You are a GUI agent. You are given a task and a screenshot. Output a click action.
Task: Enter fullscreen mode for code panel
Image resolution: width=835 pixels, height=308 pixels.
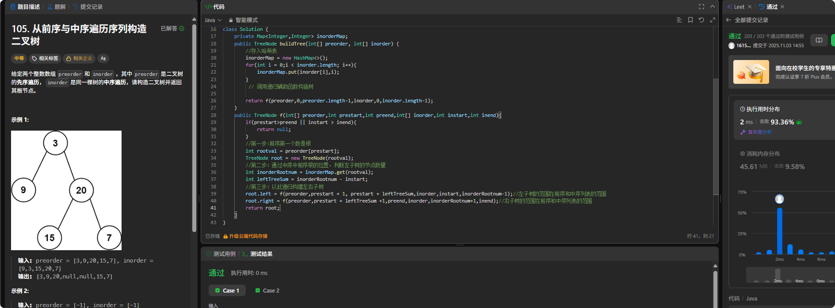702,7
